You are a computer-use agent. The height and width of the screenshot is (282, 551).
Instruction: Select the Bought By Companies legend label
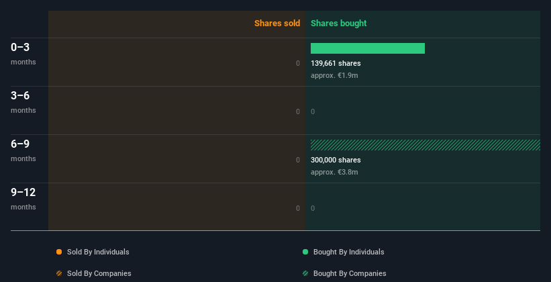pos(350,273)
